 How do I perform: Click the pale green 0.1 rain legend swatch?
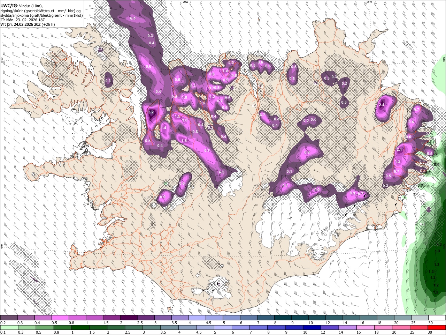(x=9, y=328)
